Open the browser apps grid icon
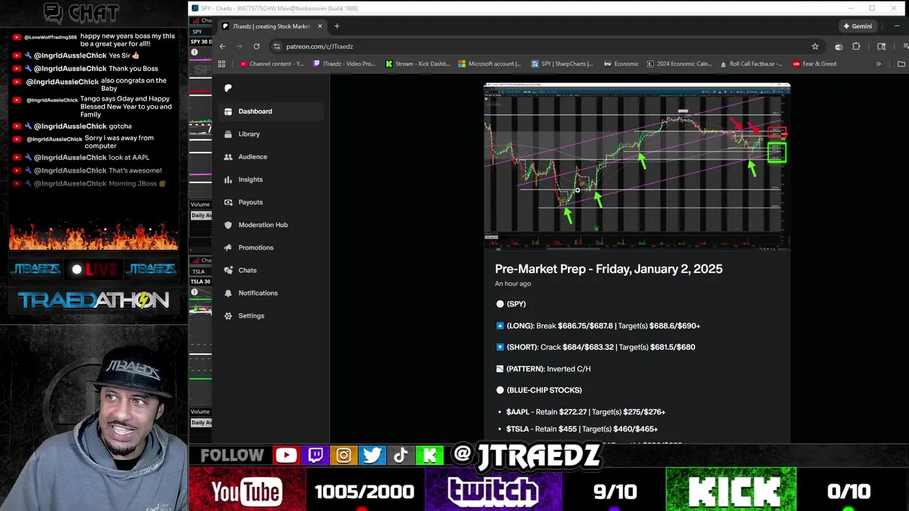The height and width of the screenshot is (511, 909). coord(222,64)
